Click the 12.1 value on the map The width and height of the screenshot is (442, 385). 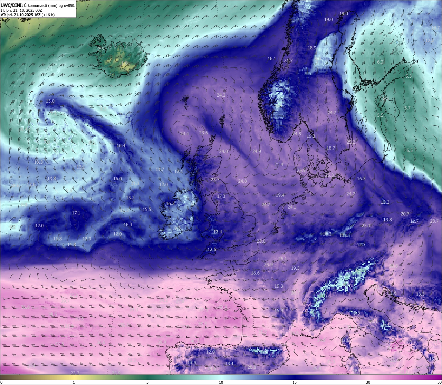(x=178, y=172)
